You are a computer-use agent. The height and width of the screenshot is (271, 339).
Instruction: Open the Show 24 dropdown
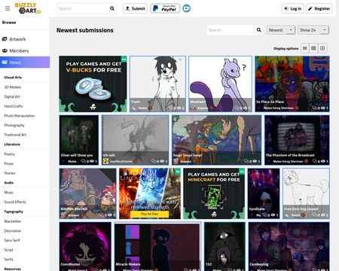coord(313,30)
